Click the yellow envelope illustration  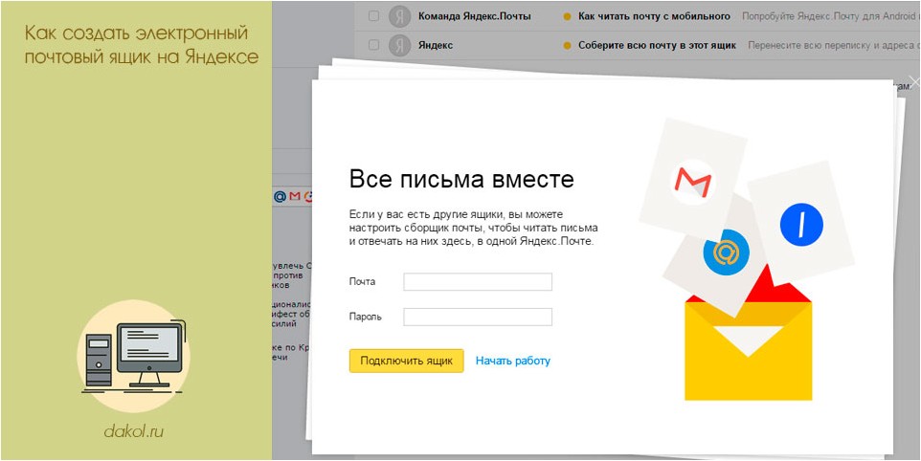point(749,351)
